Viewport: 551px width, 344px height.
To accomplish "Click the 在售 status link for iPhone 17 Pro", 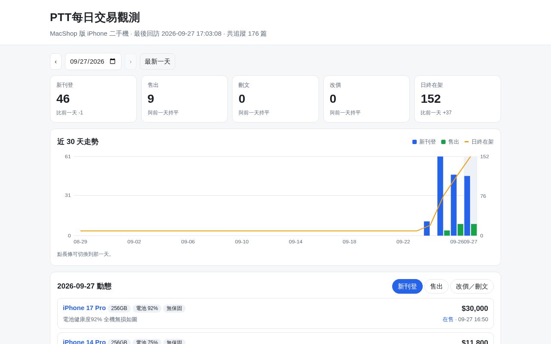I will (448, 319).
